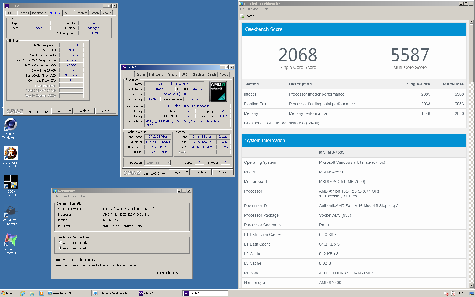The width and height of the screenshot is (475, 297).
Task: Open File menu in Geekbench 3 dialog
Action: tap(56, 196)
